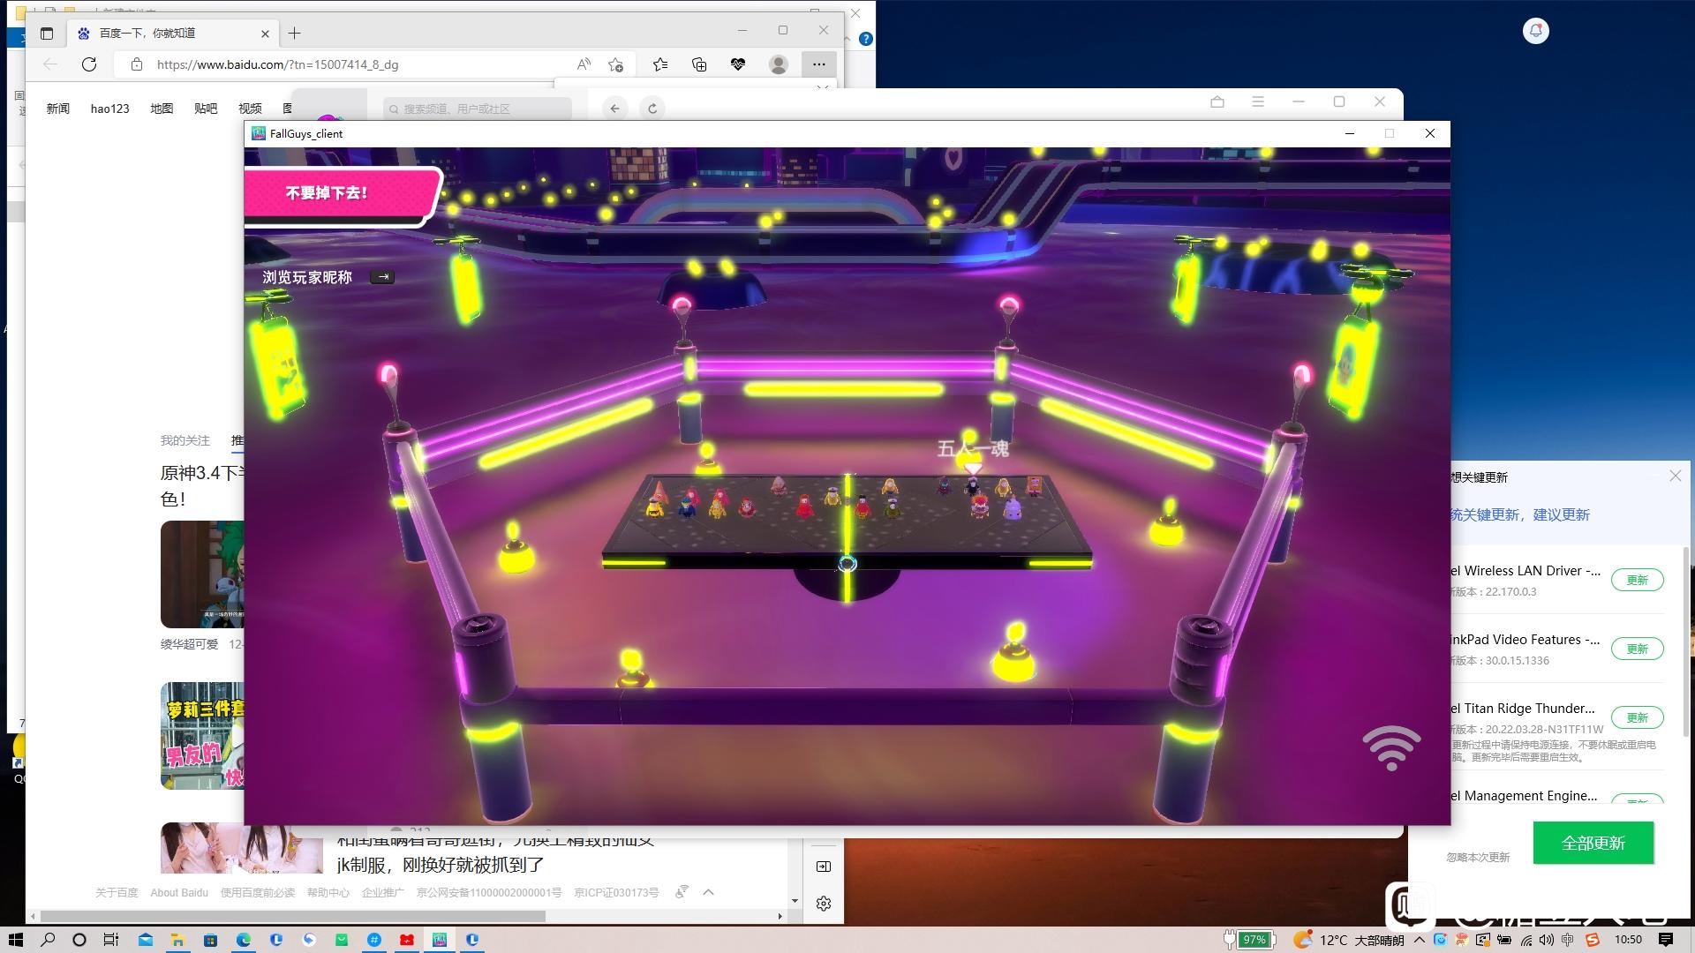Click the site lock icon in Edge address bar
The width and height of the screenshot is (1695, 953).
(136, 64)
